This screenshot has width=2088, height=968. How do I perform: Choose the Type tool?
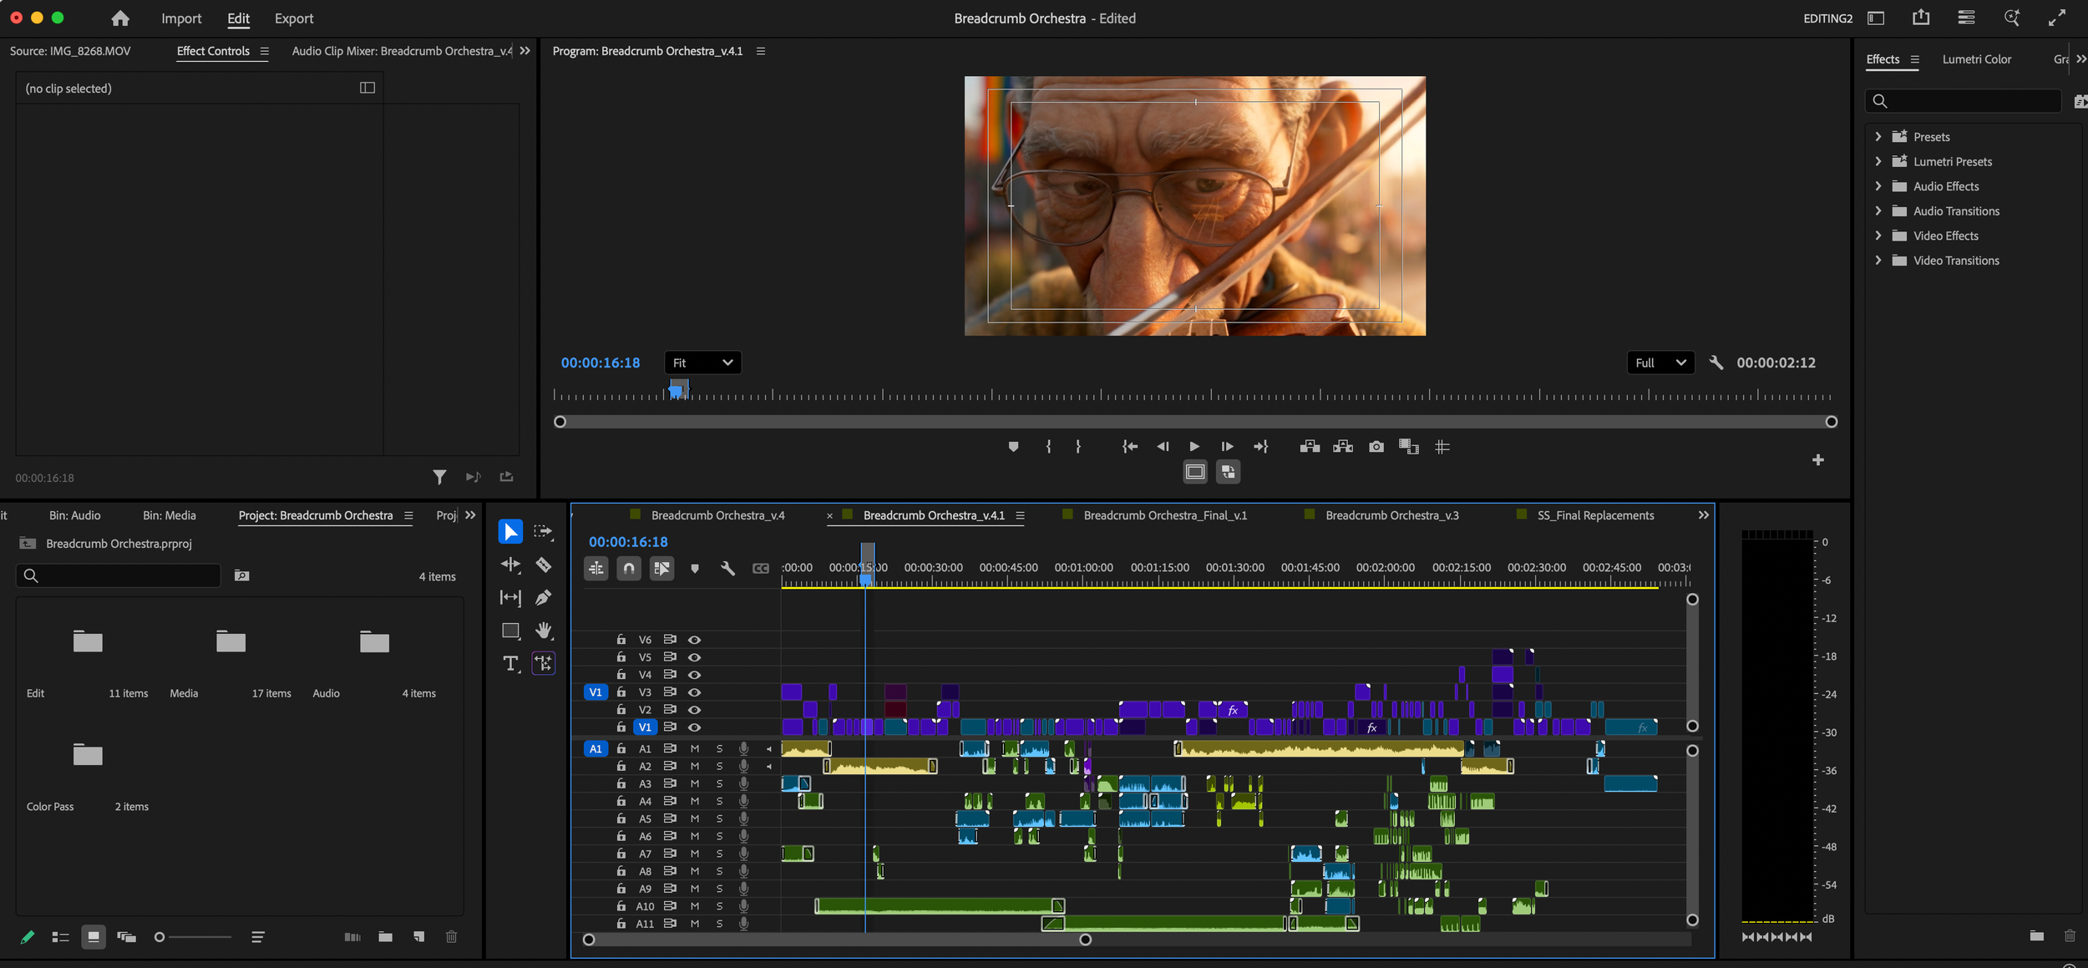click(510, 664)
